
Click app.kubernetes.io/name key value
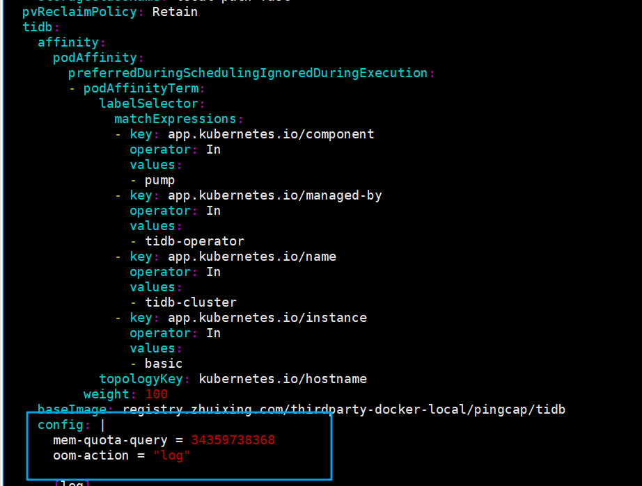point(251,257)
